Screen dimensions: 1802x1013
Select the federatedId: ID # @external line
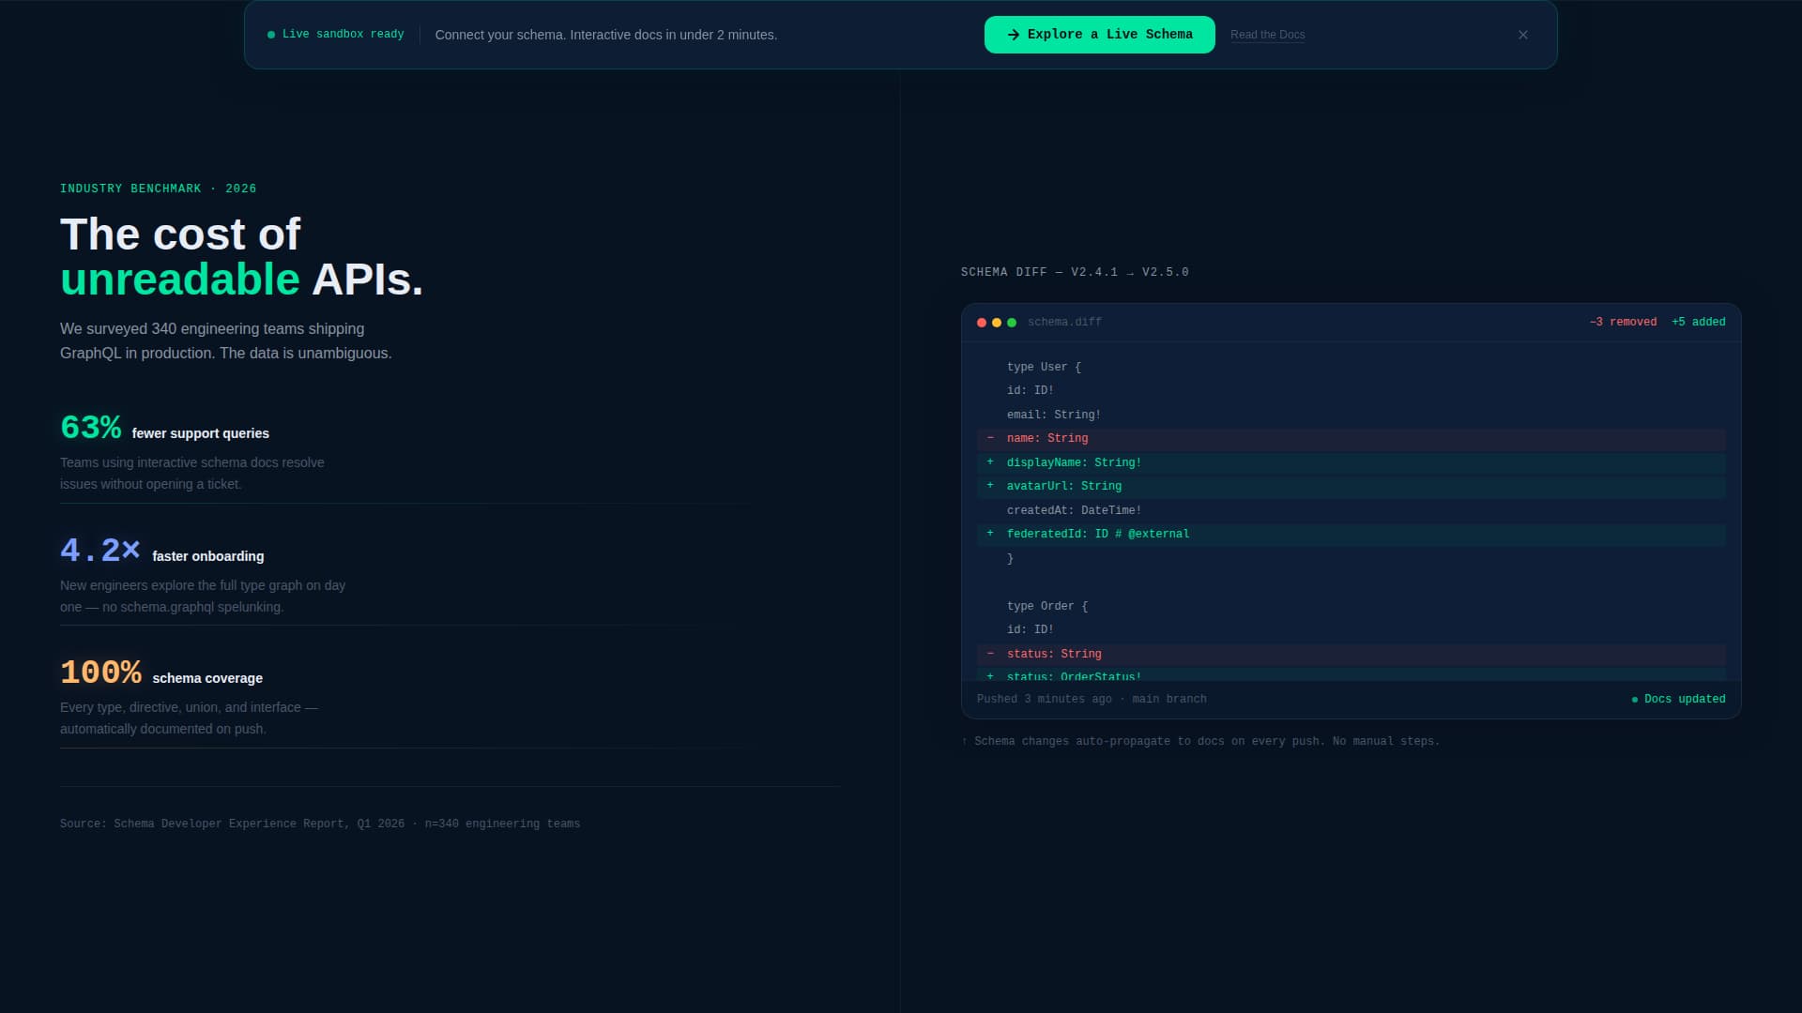(1351, 535)
